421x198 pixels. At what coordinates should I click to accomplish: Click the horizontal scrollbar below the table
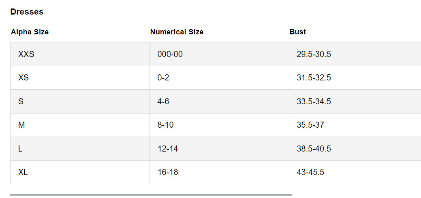pos(151,195)
